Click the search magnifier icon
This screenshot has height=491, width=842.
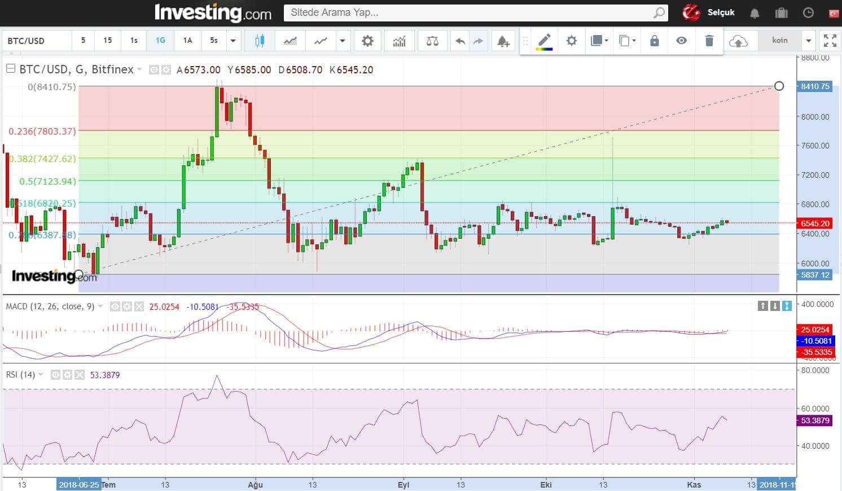pyautogui.click(x=659, y=12)
